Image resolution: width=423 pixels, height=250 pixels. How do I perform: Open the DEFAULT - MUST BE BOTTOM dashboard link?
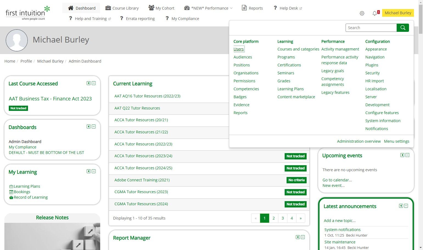pos(46,153)
